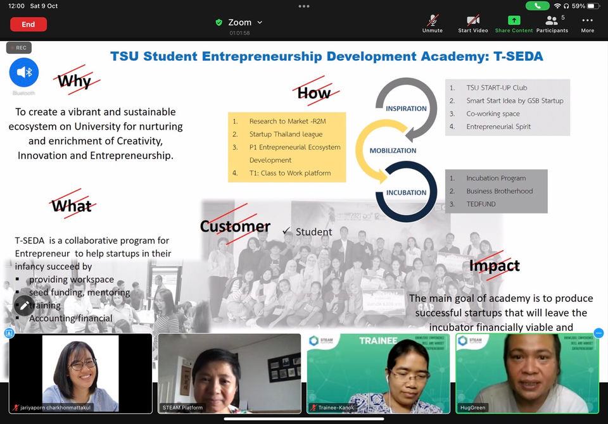Tap the INSPIRATION circle label
Viewport: 608px width, 424px height.
click(406, 109)
